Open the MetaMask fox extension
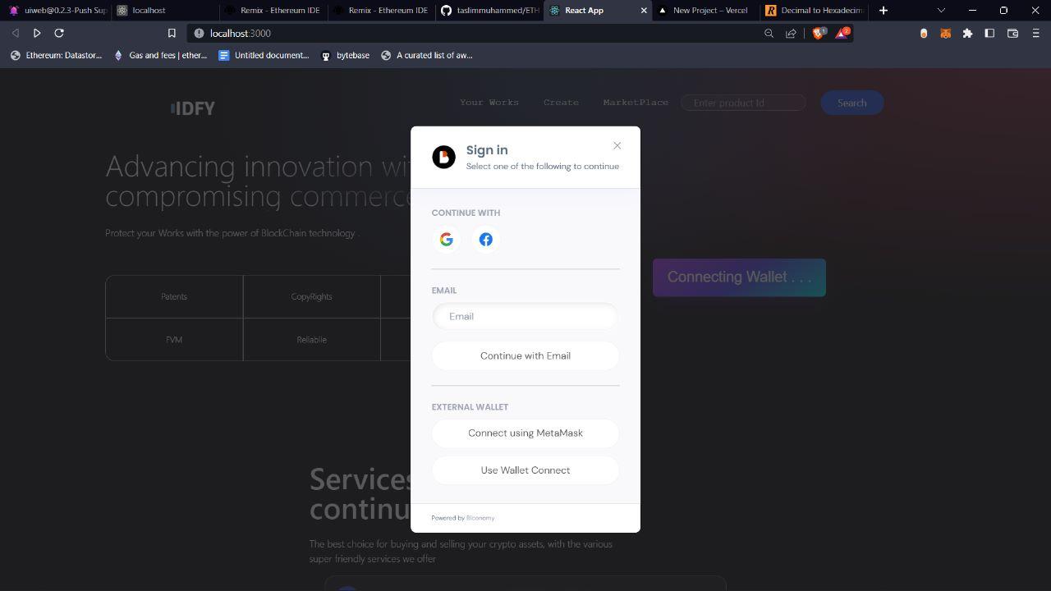Screen dimensions: 1051x591 [x=946, y=33]
